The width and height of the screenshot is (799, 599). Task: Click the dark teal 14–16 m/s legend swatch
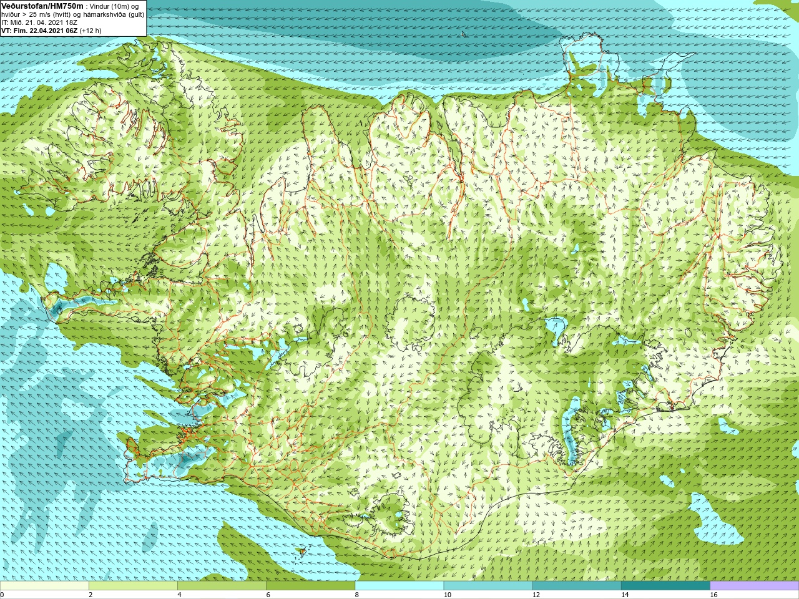click(665, 586)
